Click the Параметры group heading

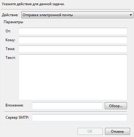click(x=13, y=22)
